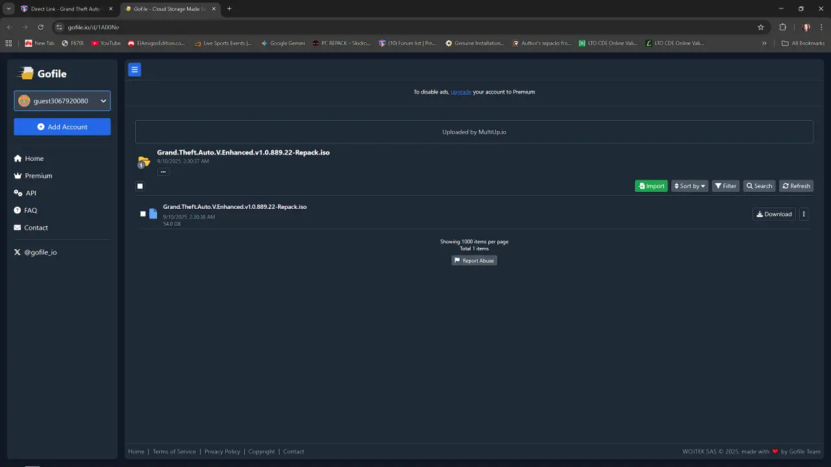Click the green Import button
Screen dimensions: 831x467
coord(651,186)
